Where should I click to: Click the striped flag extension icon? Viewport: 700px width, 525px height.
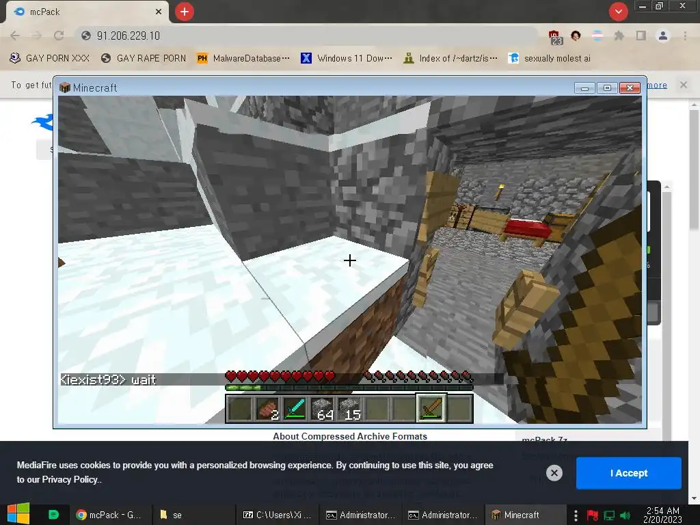pyautogui.click(x=597, y=36)
